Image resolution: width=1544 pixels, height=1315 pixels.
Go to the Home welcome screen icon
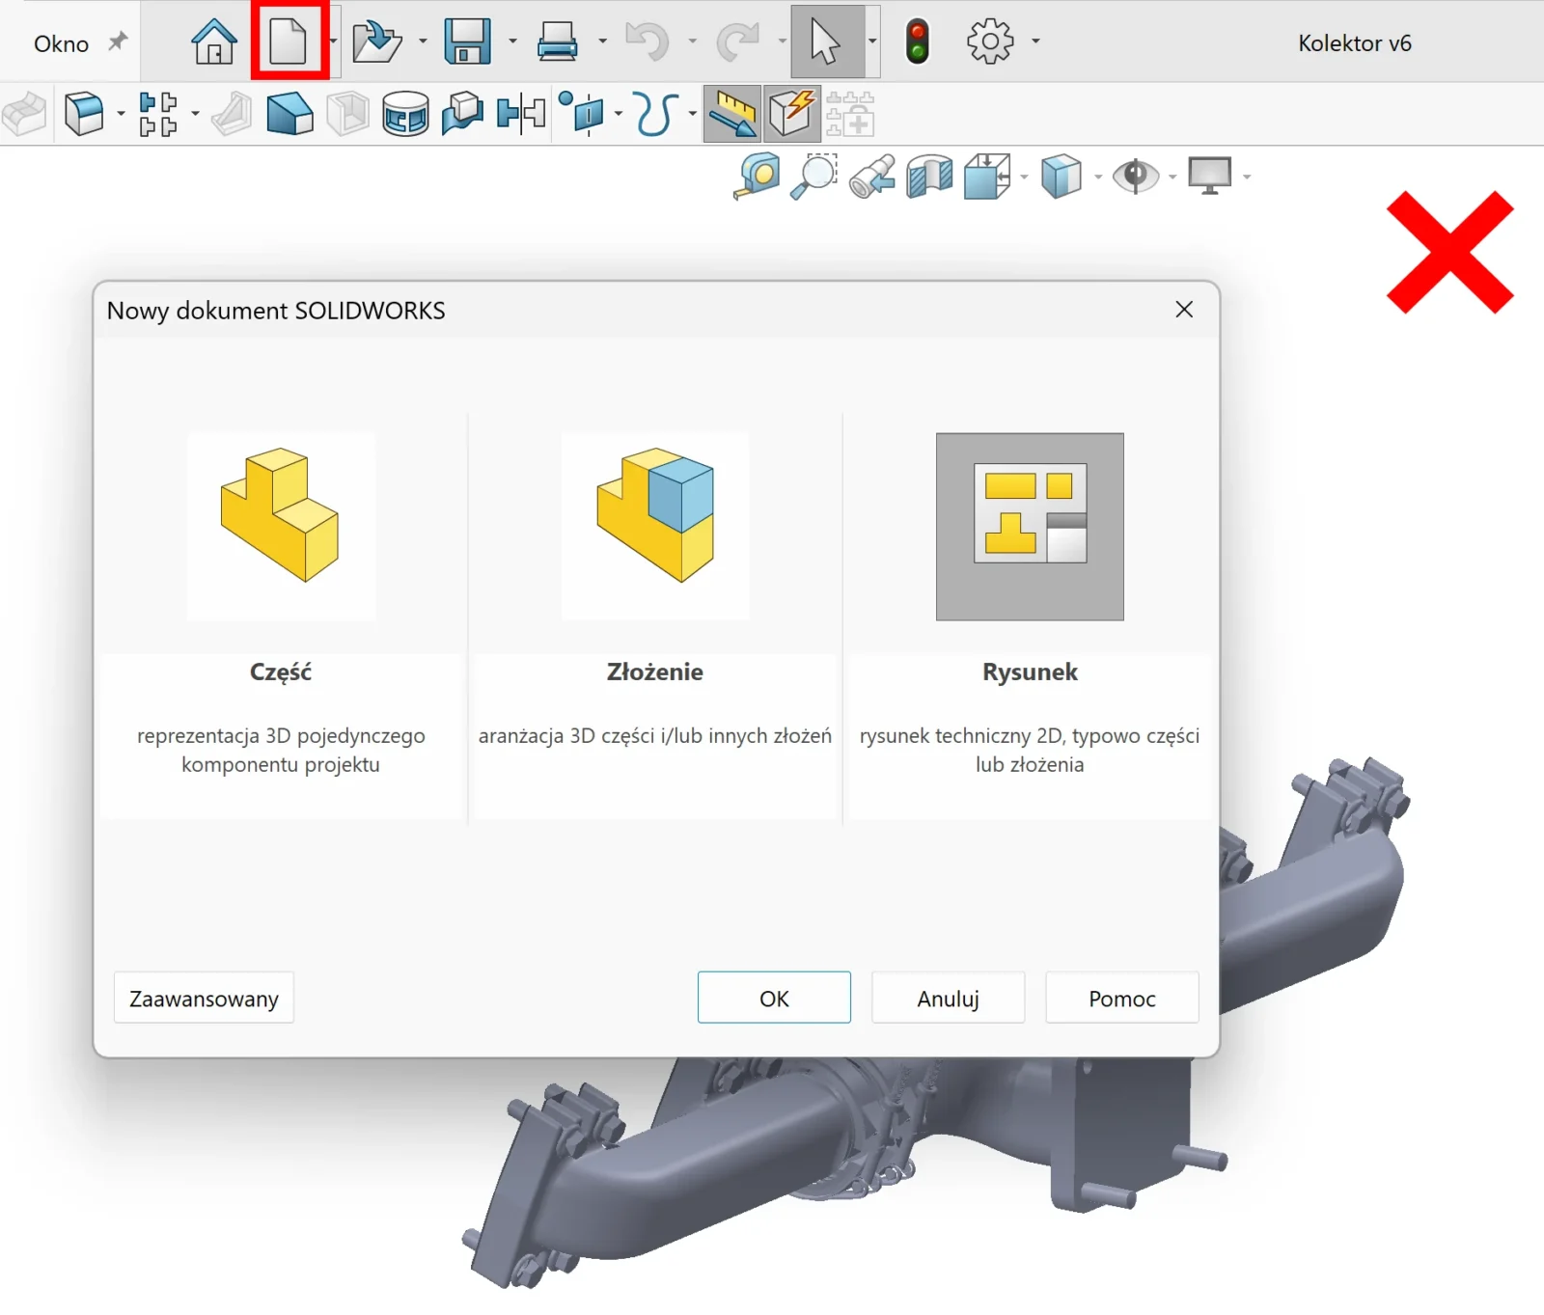[x=213, y=41]
